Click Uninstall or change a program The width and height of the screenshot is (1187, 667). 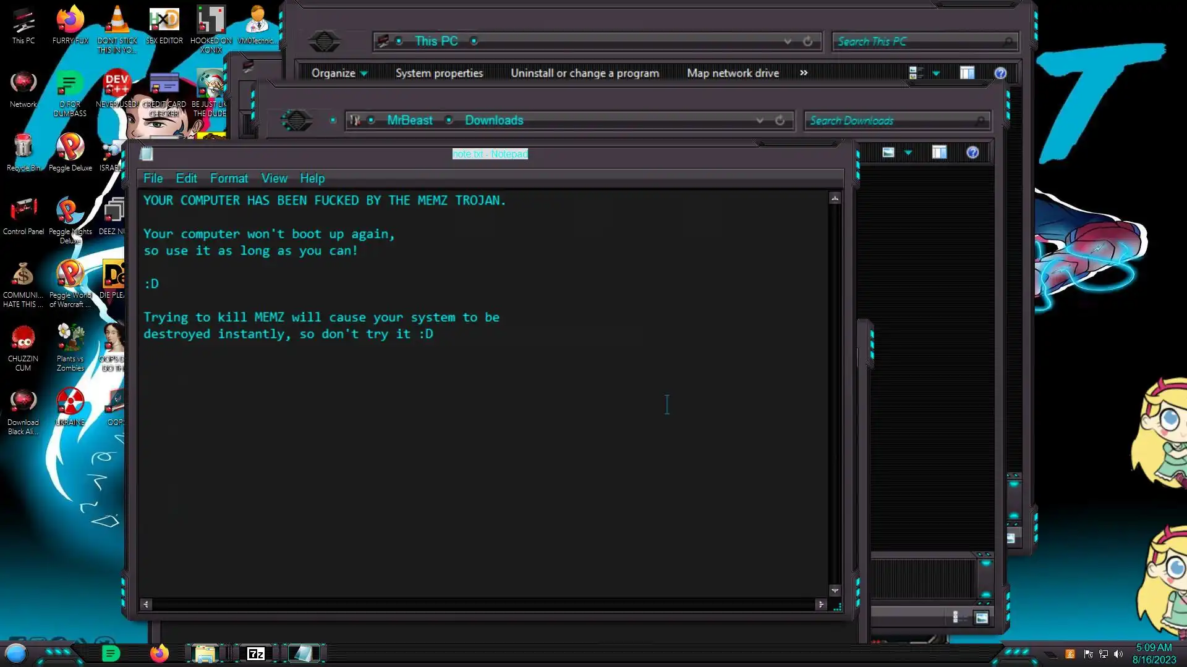click(x=584, y=73)
